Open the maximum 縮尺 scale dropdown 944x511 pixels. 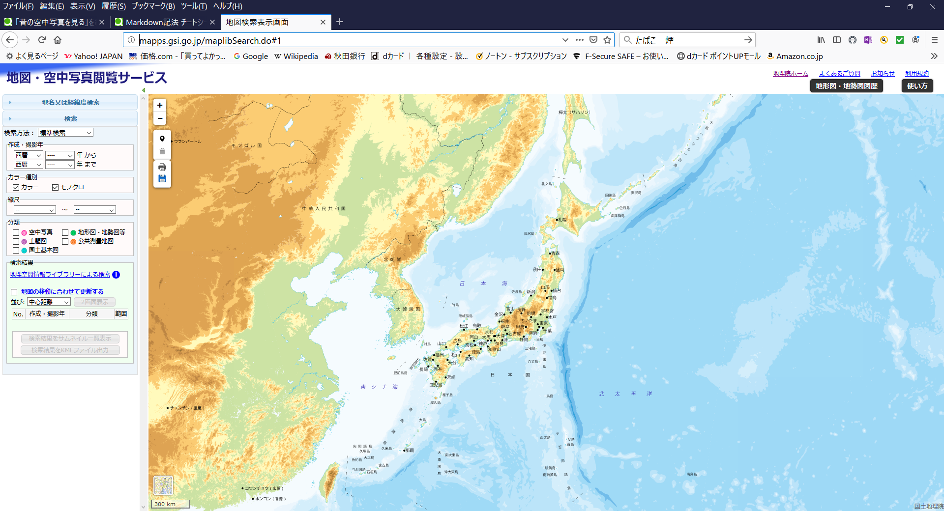(x=95, y=210)
